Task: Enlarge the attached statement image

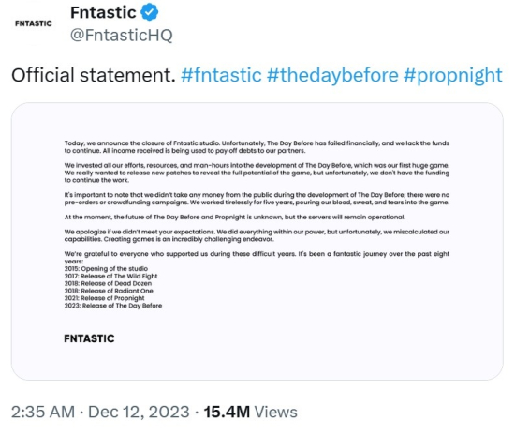Action: pyautogui.click(x=257, y=241)
